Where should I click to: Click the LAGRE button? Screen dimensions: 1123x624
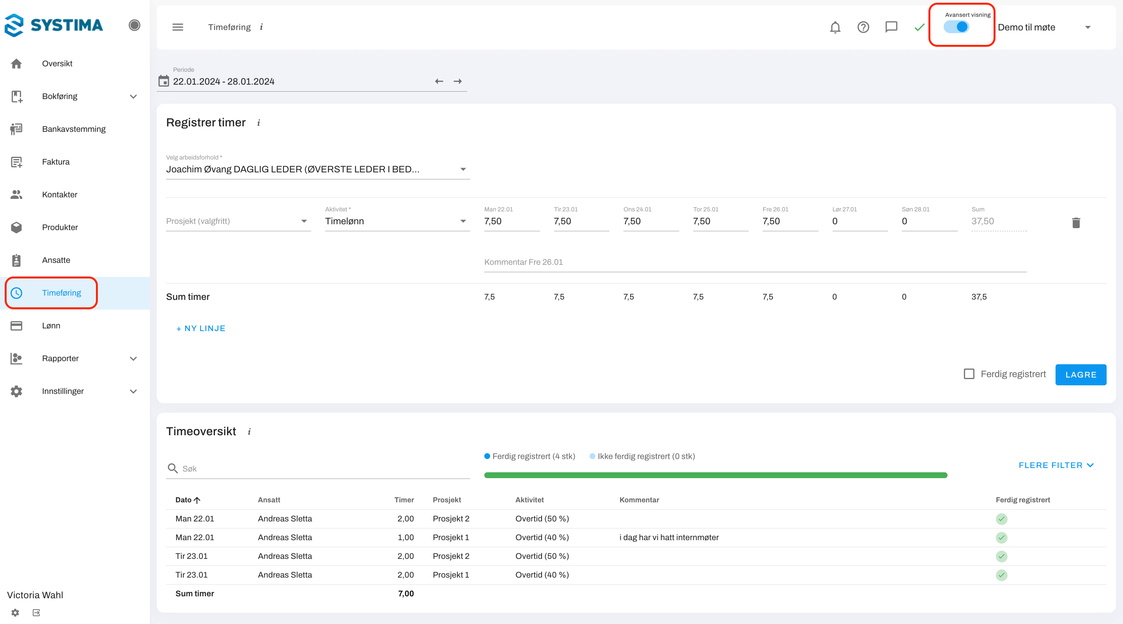1080,374
